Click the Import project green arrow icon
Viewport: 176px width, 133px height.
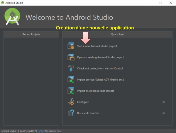click(71, 80)
